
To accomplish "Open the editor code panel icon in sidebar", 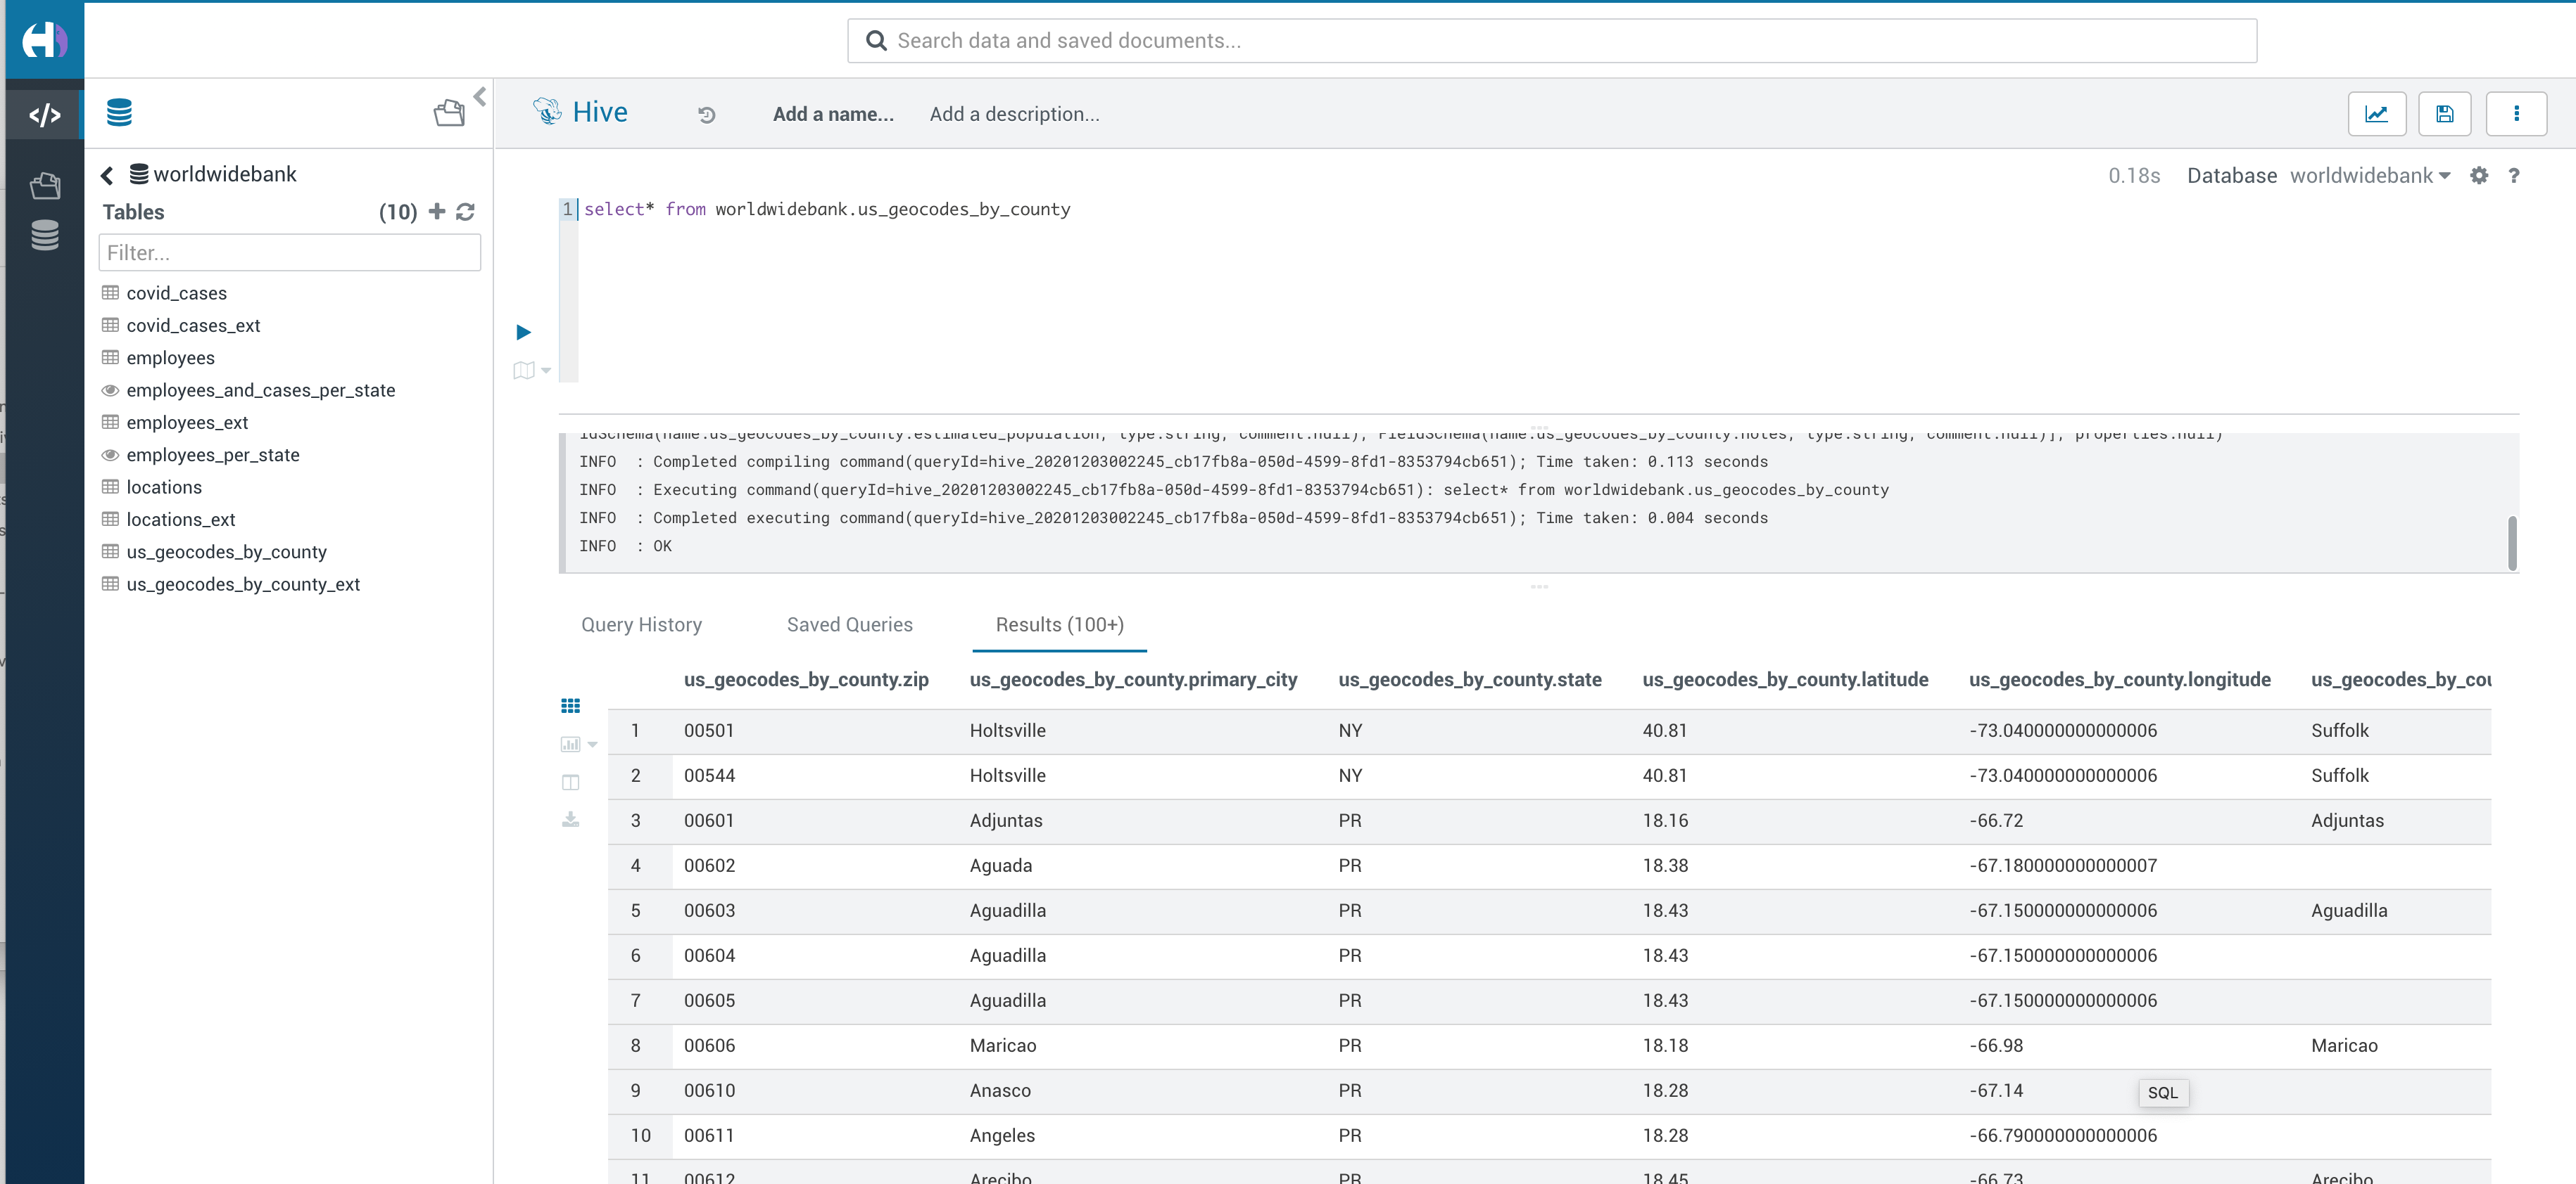I will [x=44, y=114].
